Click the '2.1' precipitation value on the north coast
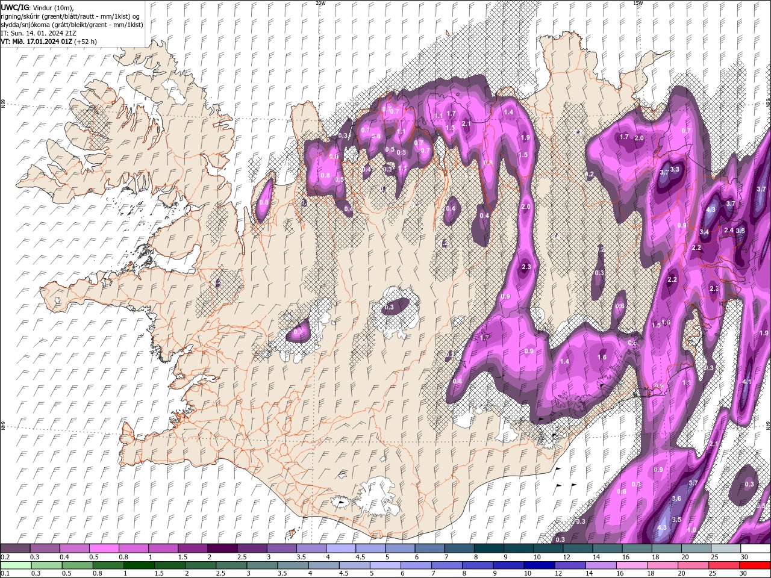 point(466,124)
